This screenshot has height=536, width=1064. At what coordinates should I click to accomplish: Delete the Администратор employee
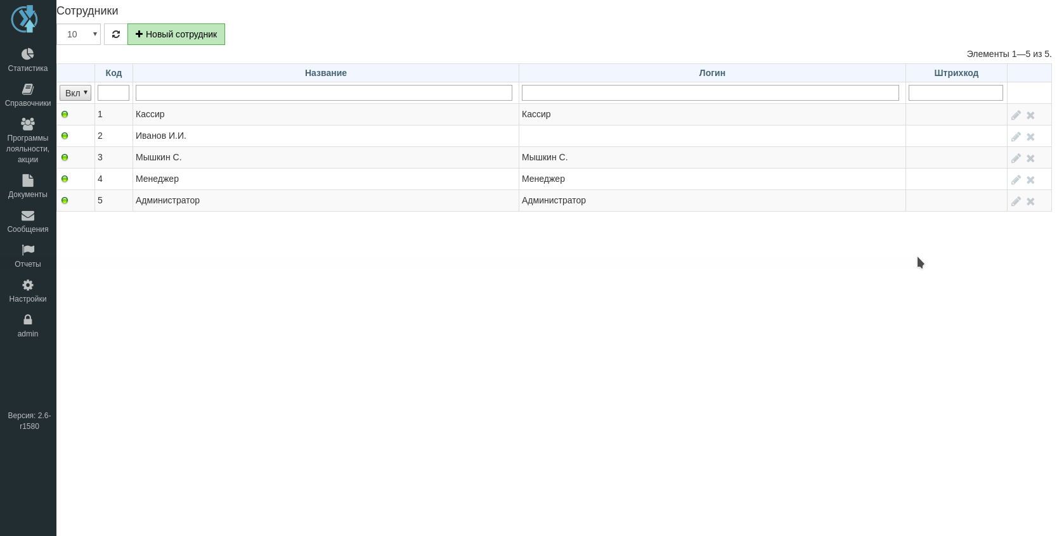pos(1030,201)
